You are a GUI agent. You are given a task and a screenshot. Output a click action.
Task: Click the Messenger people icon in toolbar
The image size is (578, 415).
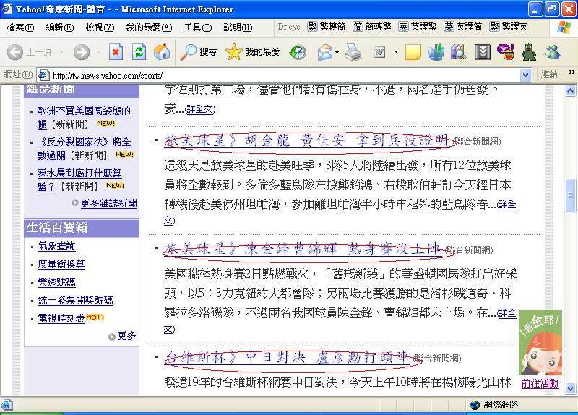point(553,52)
